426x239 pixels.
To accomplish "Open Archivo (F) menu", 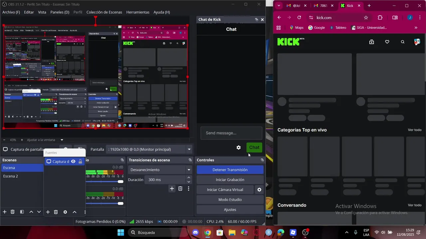I will point(11,12).
